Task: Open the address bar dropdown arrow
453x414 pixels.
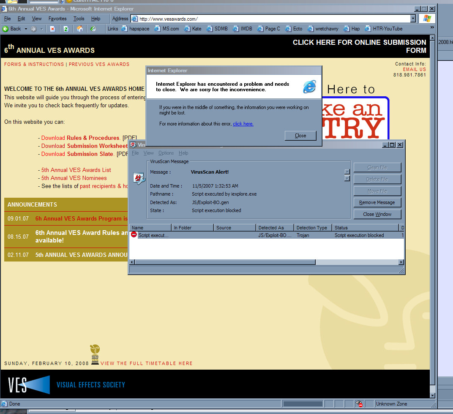Action: pos(413,19)
